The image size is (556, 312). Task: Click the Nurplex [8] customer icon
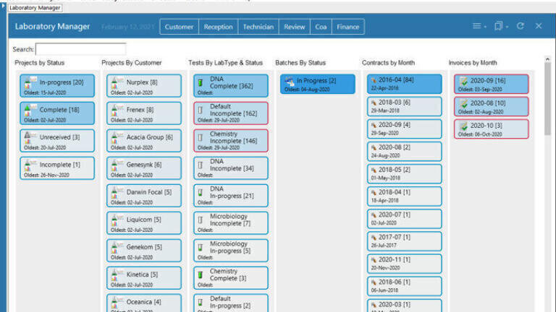[x=117, y=83]
